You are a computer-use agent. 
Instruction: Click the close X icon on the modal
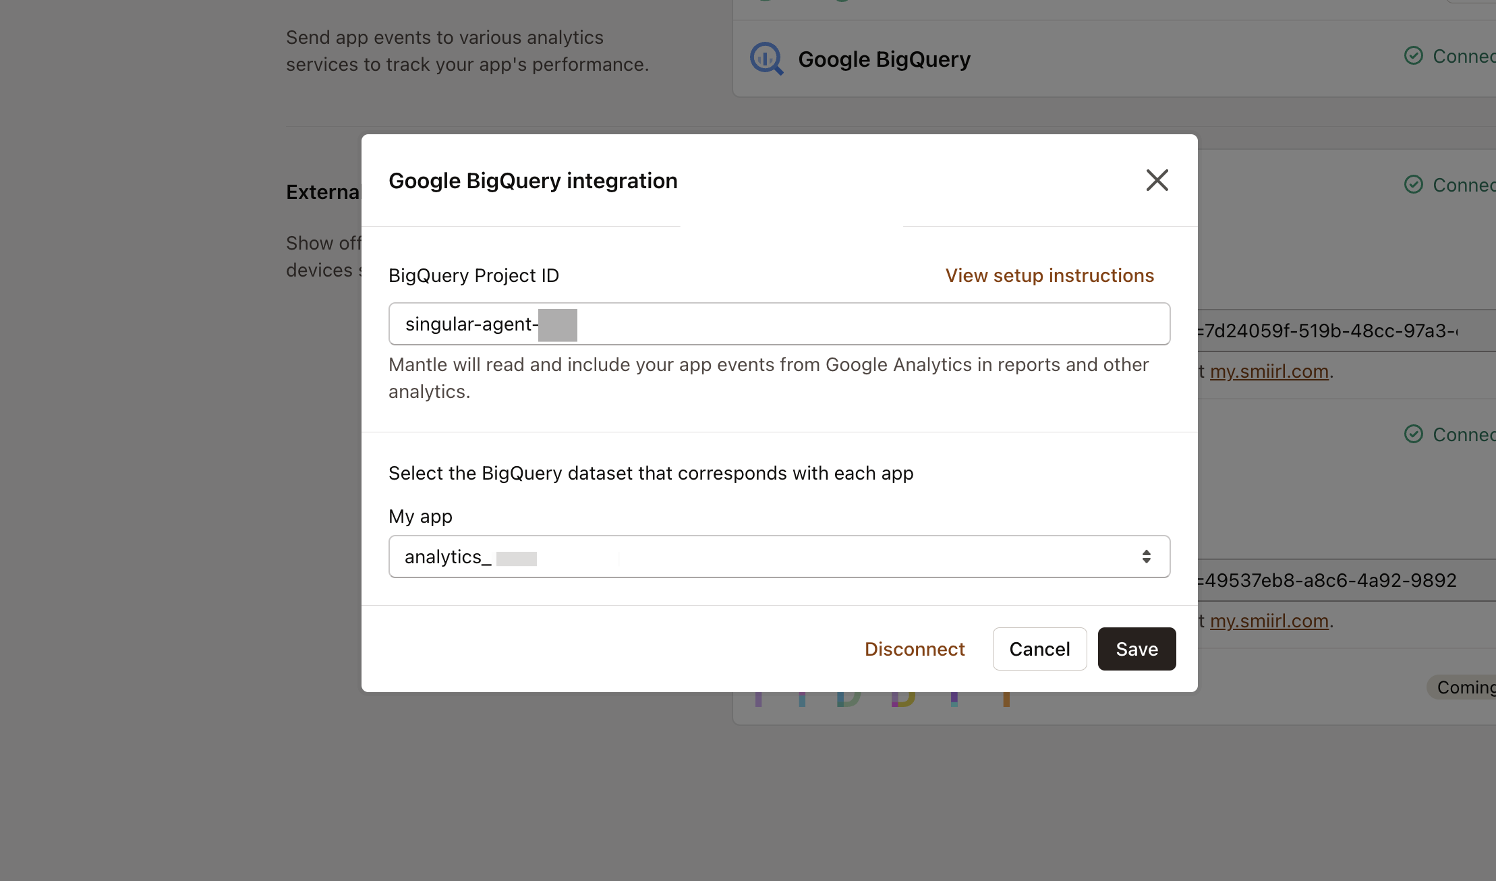pyautogui.click(x=1157, y=180)
